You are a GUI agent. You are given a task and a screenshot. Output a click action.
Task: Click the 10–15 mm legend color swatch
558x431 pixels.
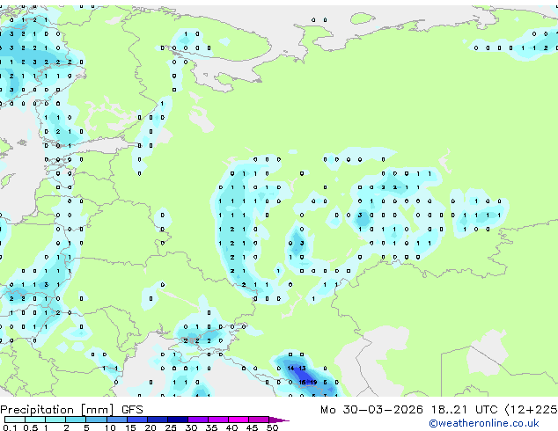[x=116, y=420]
